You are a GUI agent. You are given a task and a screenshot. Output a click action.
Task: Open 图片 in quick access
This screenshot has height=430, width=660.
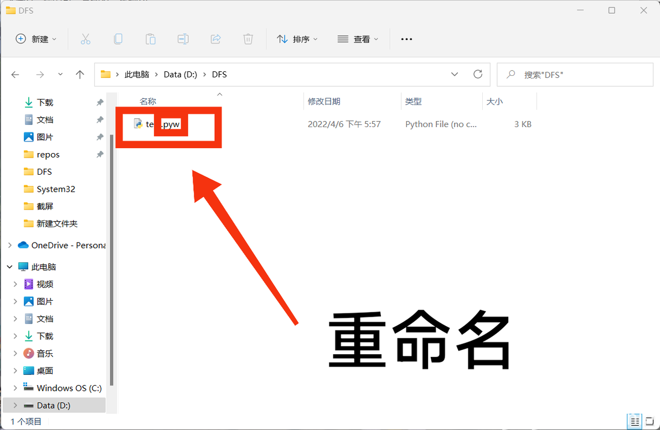point(45,137)
